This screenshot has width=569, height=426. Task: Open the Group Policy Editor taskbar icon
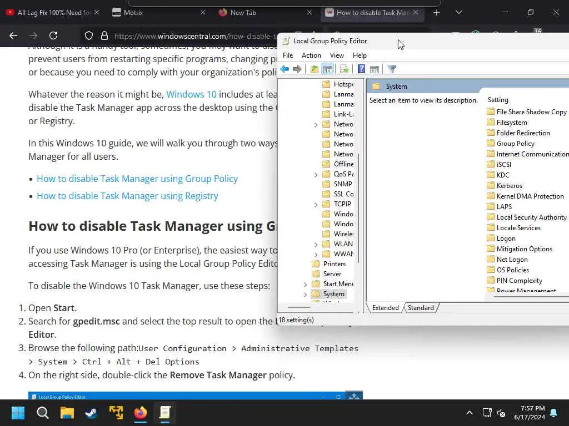click(x=165, y=413)
